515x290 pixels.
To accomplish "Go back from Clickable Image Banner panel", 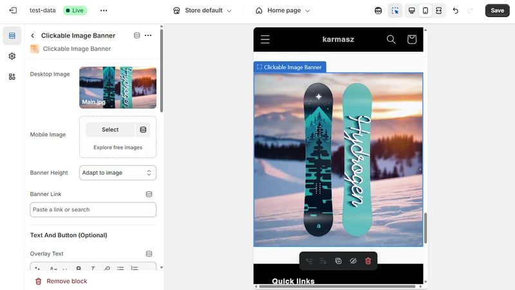I will (x=33, y=35).
